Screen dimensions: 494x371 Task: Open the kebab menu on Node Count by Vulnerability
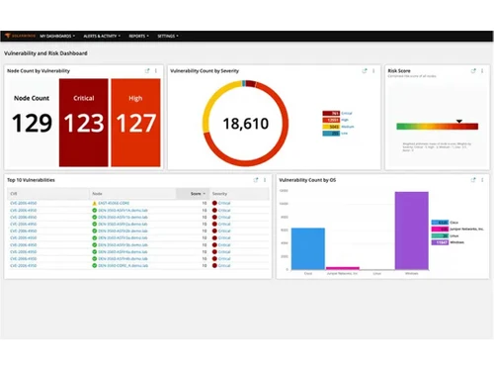click(x=156, y=70)
